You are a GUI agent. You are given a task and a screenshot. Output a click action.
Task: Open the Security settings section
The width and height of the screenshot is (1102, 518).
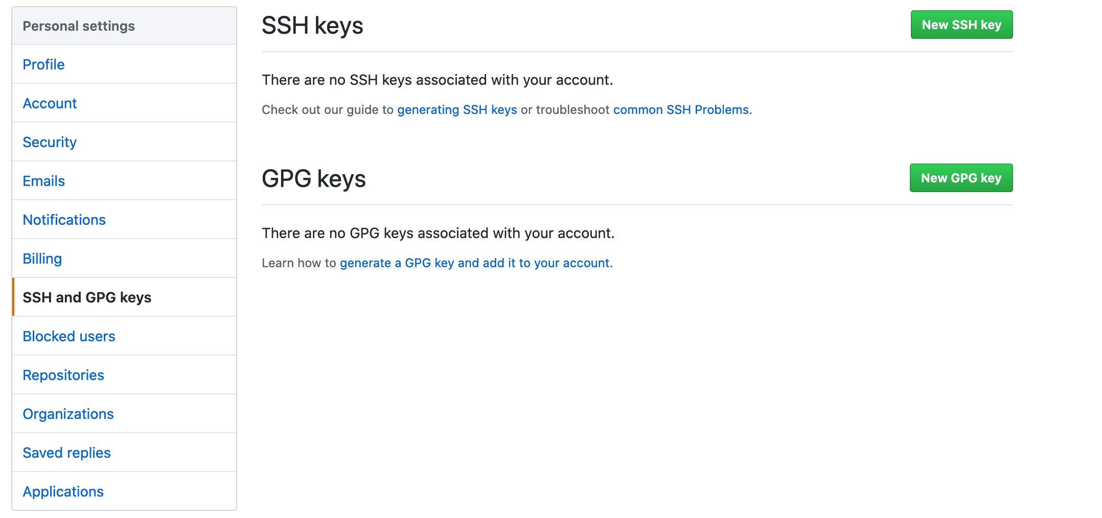50,142
